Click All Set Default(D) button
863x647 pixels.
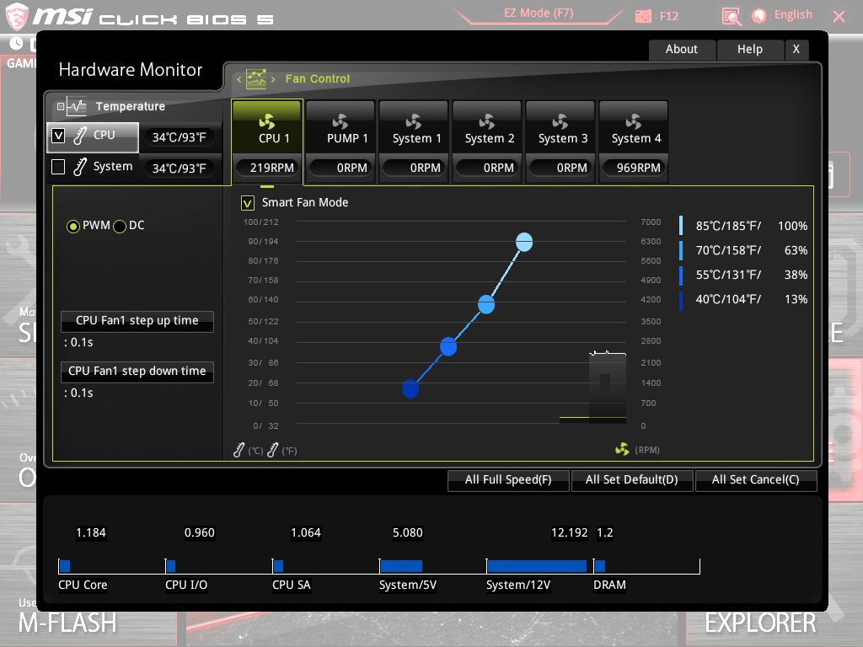click(632, 479)
